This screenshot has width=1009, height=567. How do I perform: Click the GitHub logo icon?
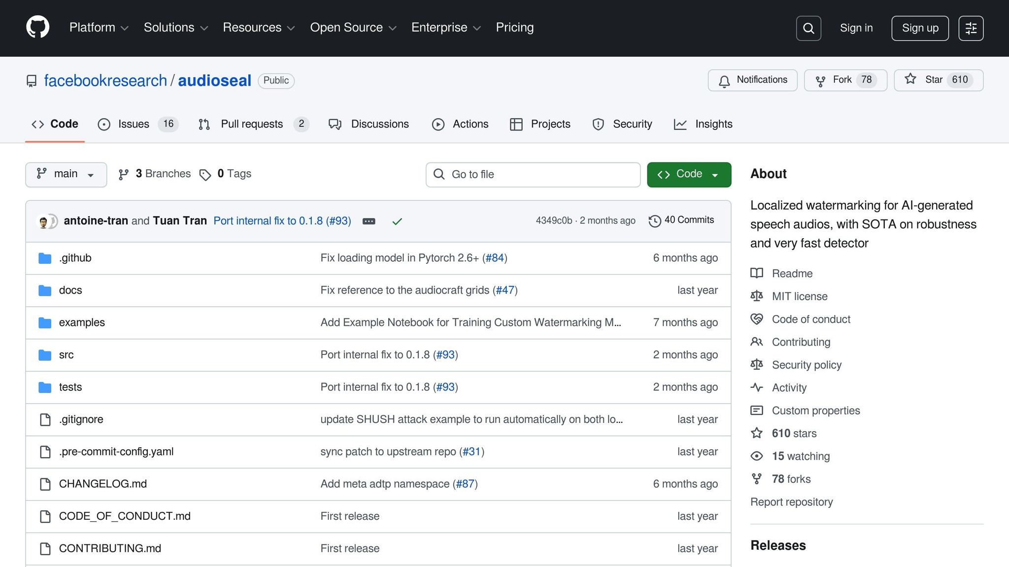point(37,27)
